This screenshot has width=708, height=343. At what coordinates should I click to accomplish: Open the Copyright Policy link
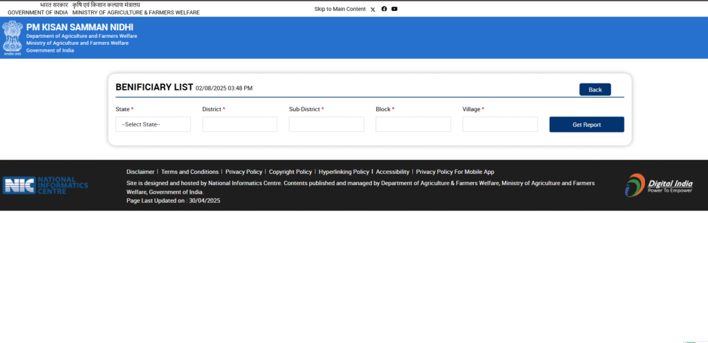[x=290, y=172]
